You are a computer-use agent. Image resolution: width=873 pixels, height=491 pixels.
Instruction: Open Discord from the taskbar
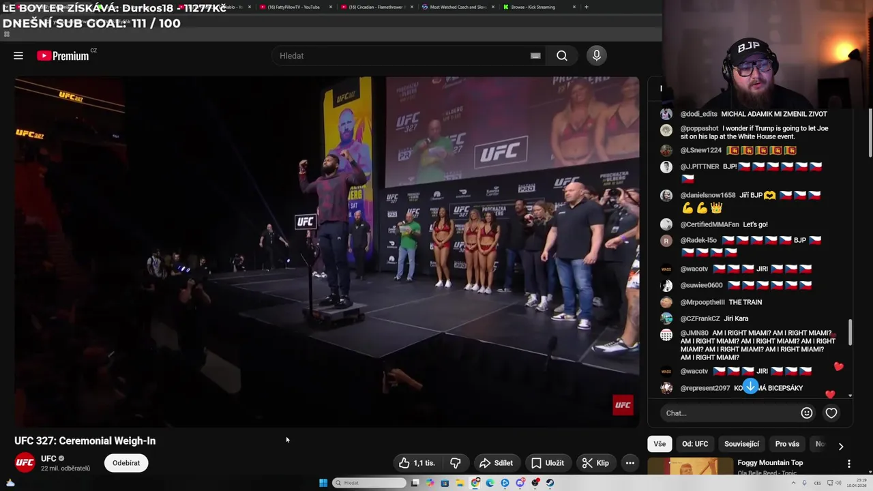click(520, 483)
